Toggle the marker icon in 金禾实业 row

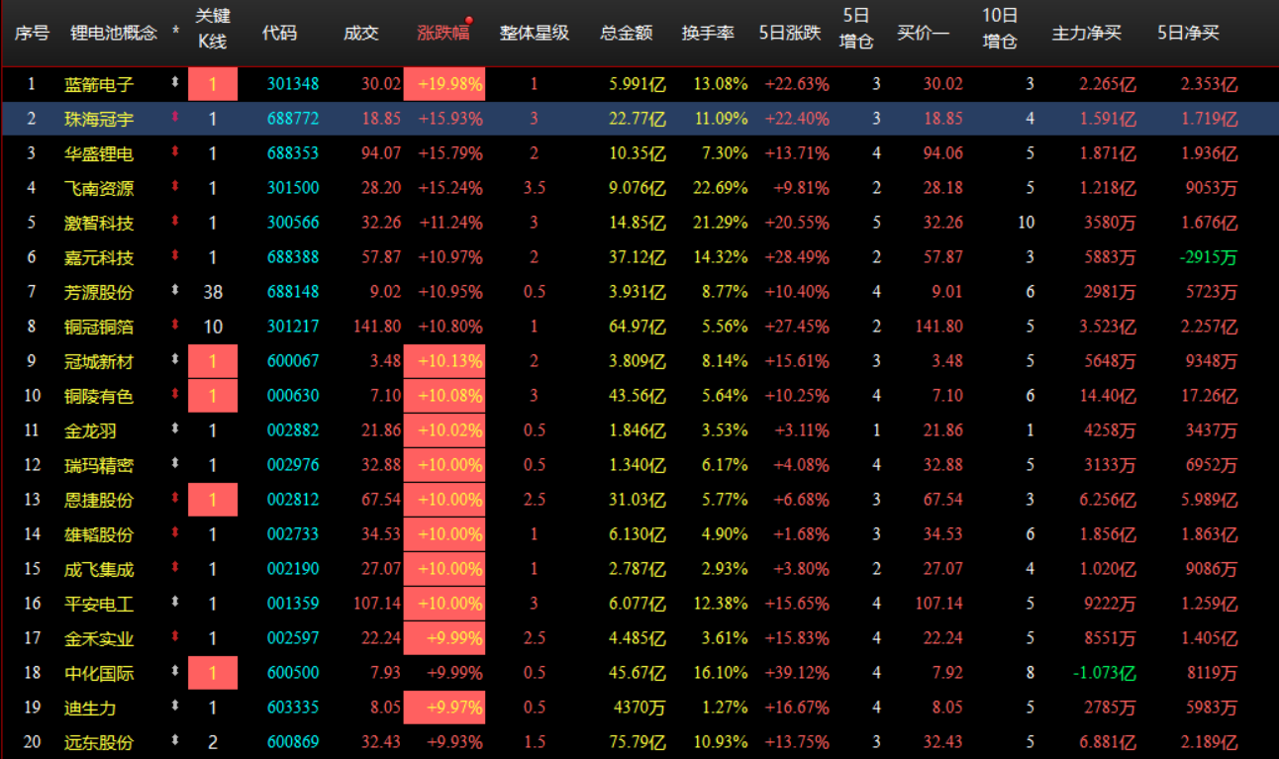tap(175, 637)
